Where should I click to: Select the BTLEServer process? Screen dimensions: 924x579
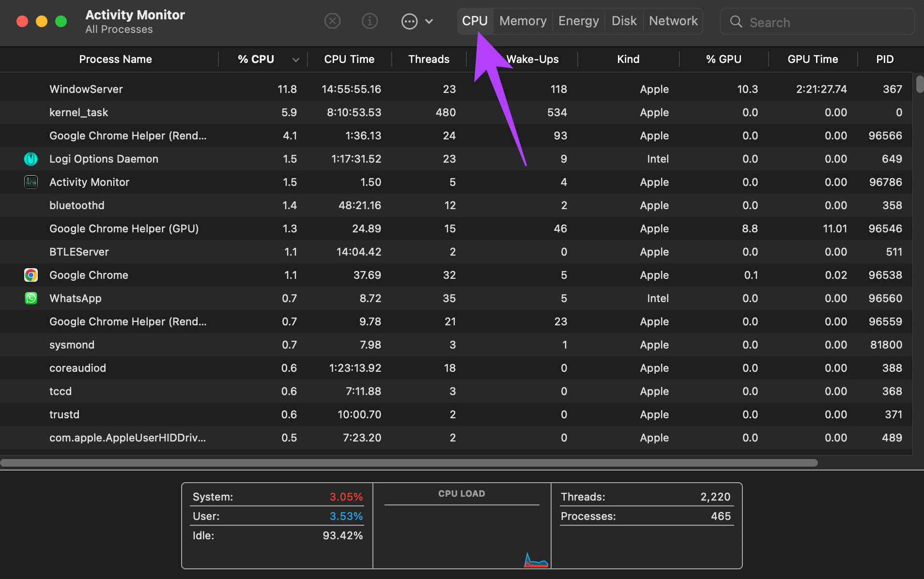tap(79, 252)
